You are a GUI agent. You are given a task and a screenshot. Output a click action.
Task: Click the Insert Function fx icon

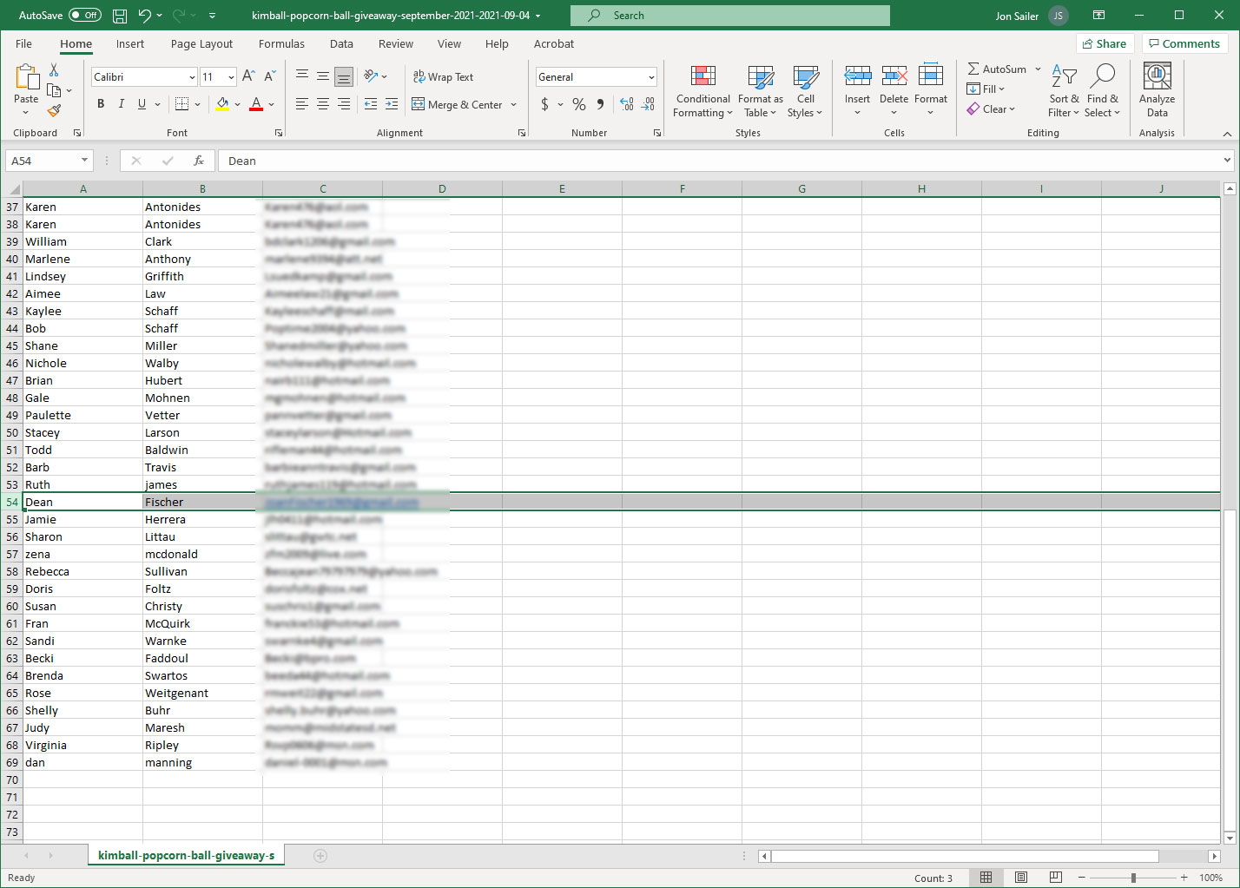tap(199, 161)
